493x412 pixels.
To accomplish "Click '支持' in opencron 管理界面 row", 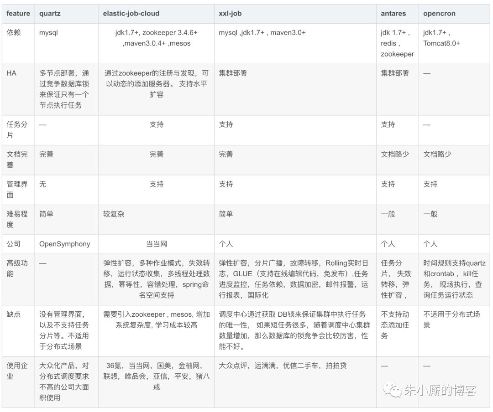I will [x=430, y=184].
